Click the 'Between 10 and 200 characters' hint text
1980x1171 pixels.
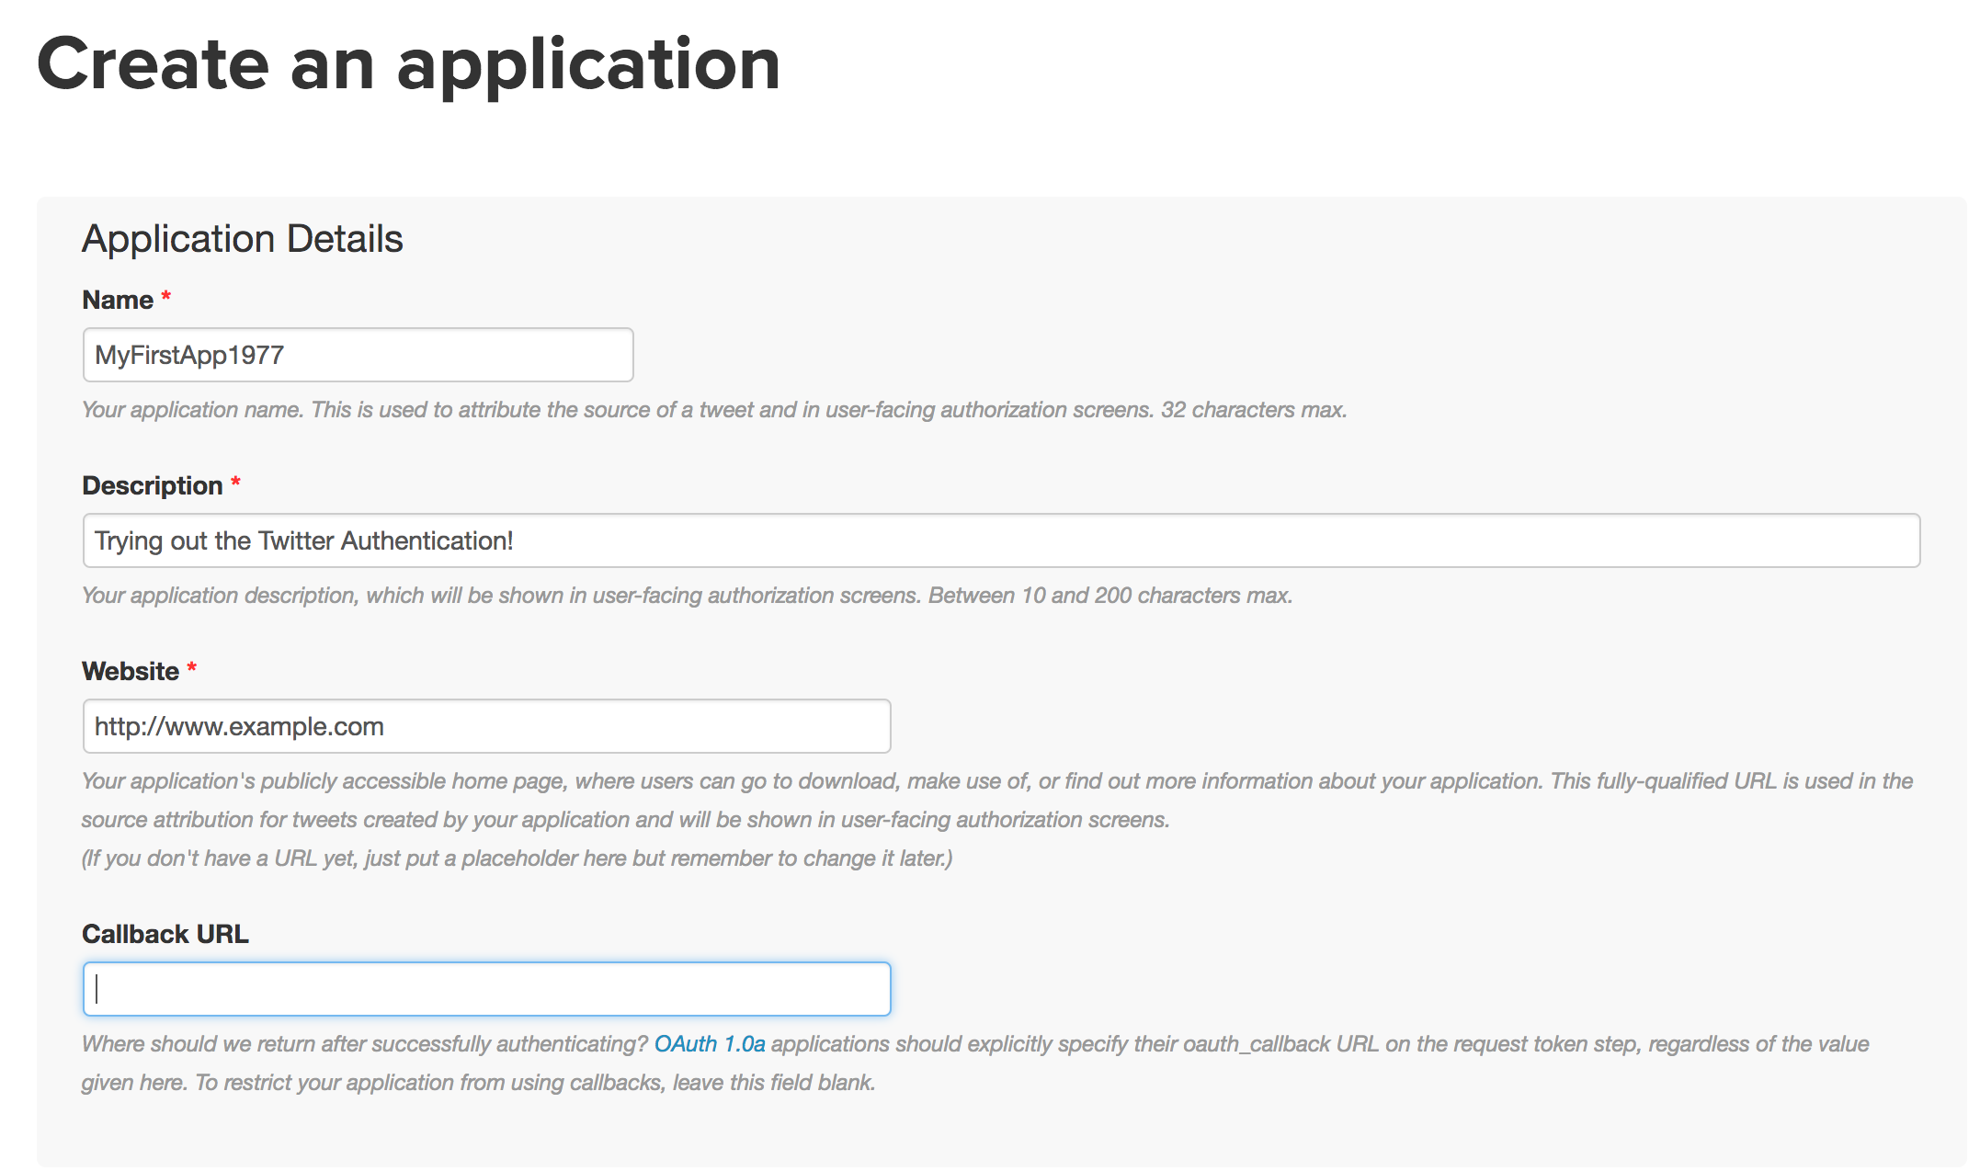click(x=688, y=596)
